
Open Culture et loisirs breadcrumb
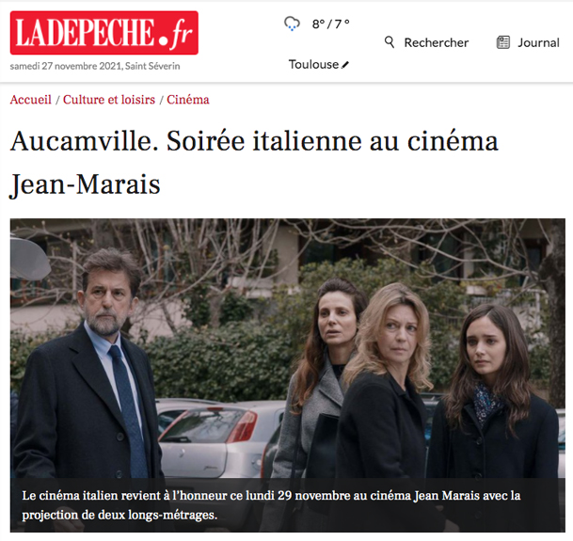pos(109,100)
